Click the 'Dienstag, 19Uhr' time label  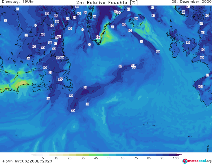click(x=18, y=2)
